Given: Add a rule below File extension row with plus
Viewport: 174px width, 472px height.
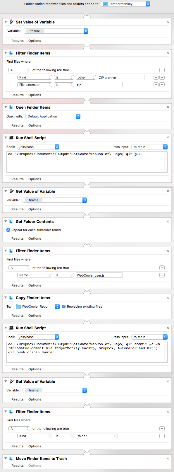Looking at the screenshot, I should pyautogui.click(x=162, y=85).
